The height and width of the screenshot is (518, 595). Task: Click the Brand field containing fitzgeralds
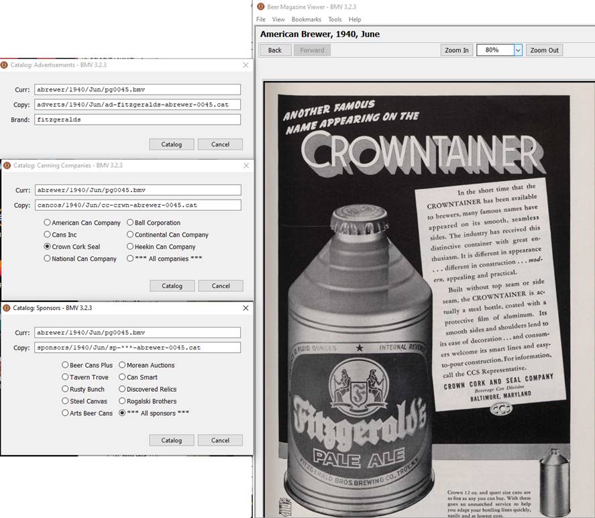click(x=138, y=119)
